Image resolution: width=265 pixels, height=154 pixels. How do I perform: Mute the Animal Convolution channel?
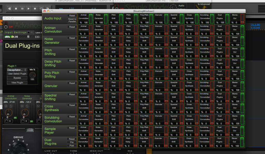(6, 106)
